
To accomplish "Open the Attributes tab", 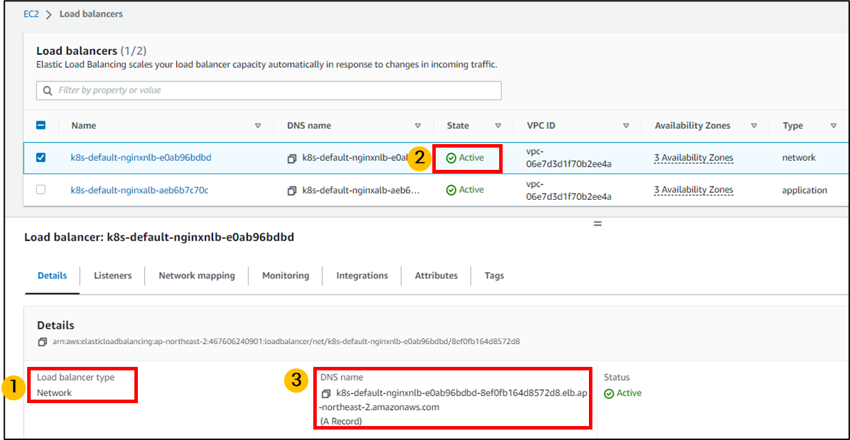I will click(436, 276).
